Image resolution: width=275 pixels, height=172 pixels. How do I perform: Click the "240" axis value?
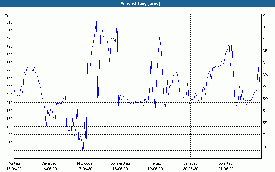10,94
